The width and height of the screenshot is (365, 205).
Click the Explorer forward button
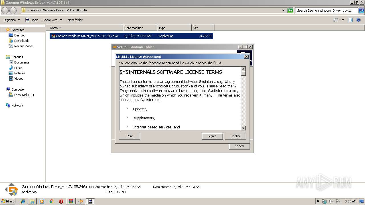13,11
